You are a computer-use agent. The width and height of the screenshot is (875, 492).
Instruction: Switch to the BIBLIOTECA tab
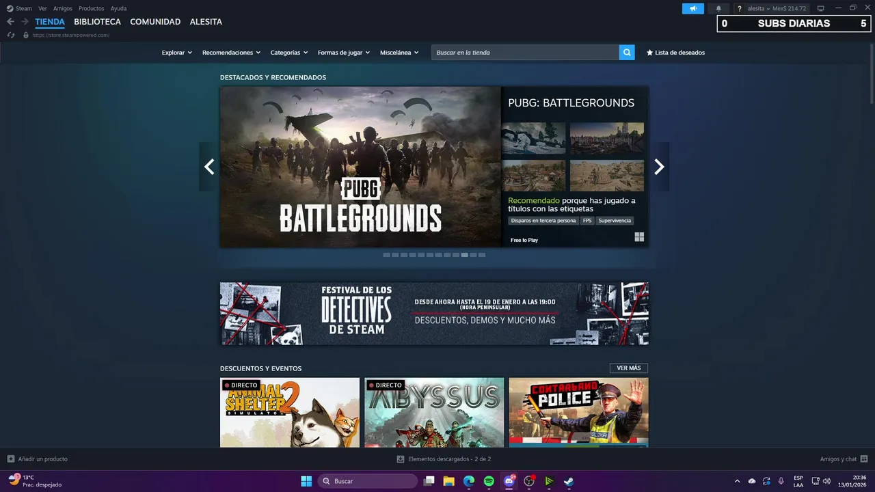coord(97,22)
